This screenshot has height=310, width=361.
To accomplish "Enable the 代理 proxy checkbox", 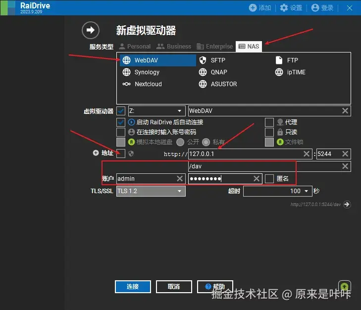I will click(x=269, y=122).
